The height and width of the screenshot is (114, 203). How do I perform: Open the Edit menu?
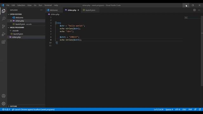[x=13, y=5]
